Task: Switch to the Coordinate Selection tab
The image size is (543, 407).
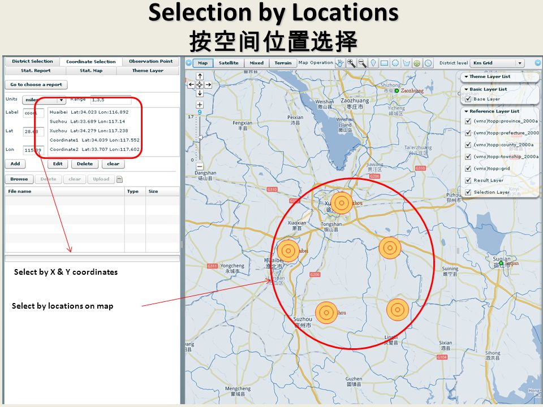Action: 91,62
